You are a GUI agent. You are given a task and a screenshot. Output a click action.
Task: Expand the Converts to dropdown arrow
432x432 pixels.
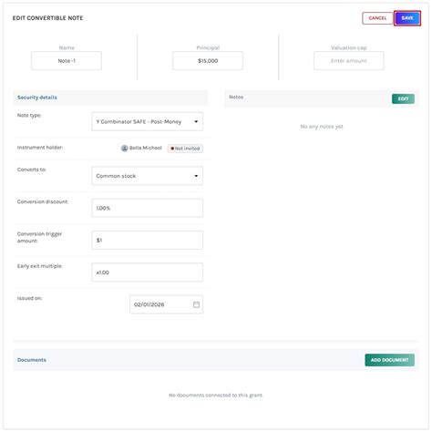pyautogui.click(x=196, y=176)
